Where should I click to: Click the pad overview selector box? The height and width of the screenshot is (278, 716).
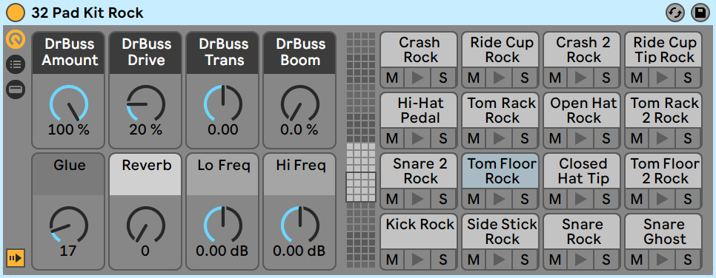[x=361, y=187]
